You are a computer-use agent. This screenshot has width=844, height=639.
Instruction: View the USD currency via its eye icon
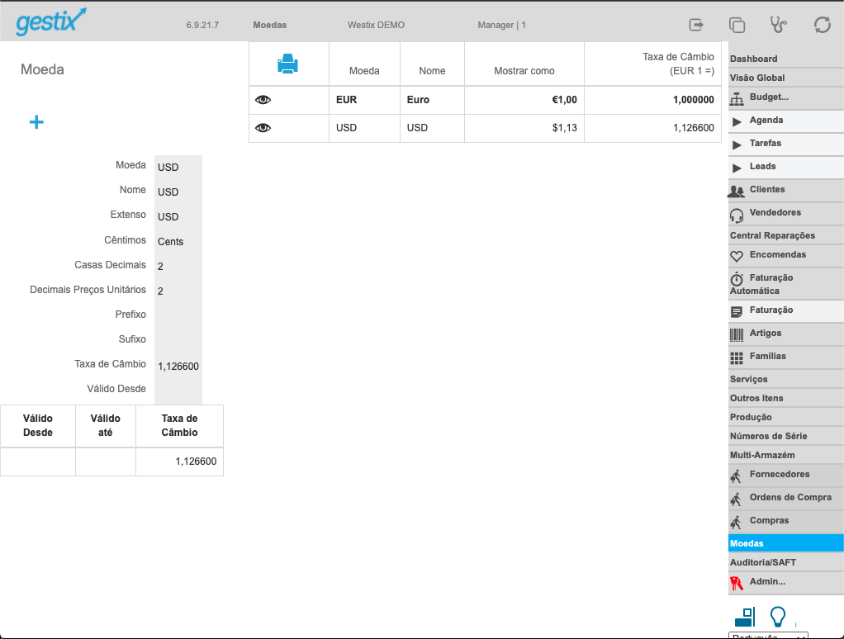click(x=263, y=127)
